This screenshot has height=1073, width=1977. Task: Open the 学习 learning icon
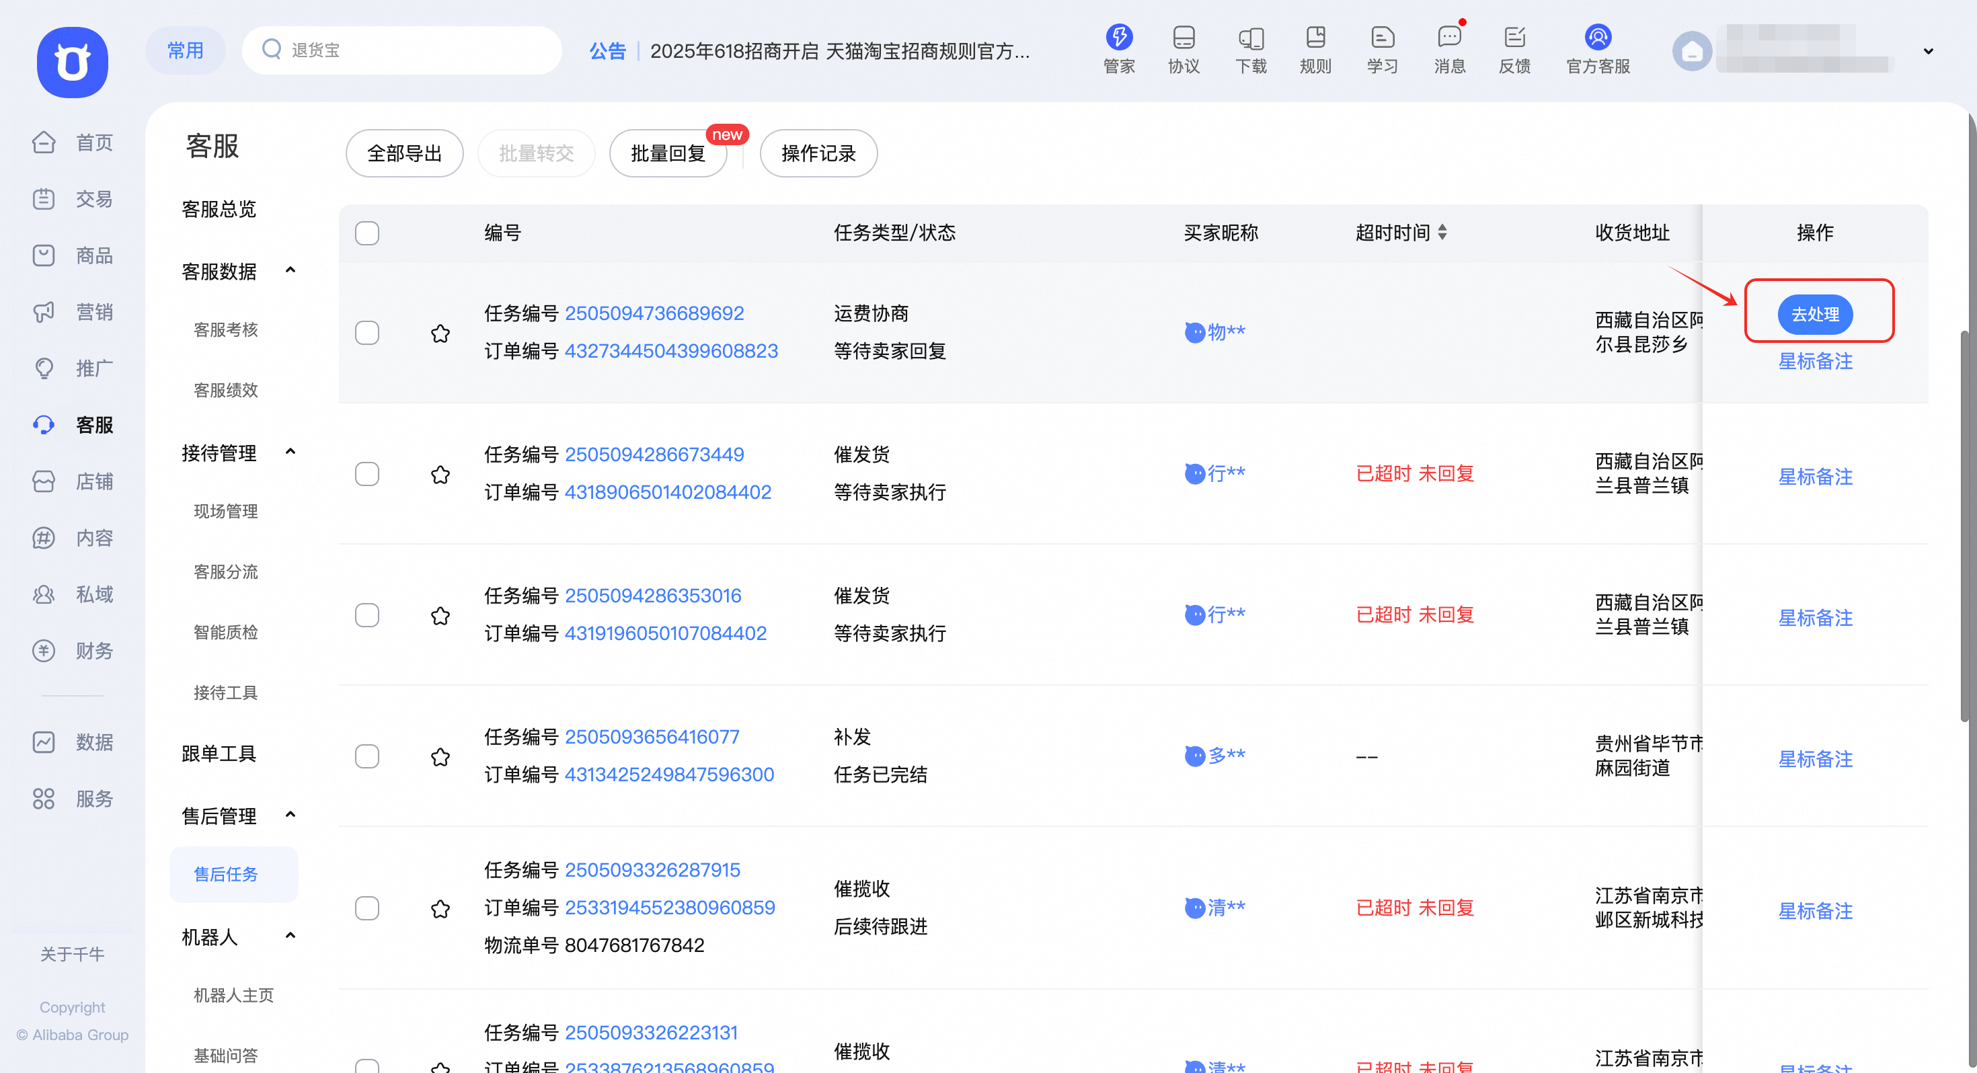1382,49
